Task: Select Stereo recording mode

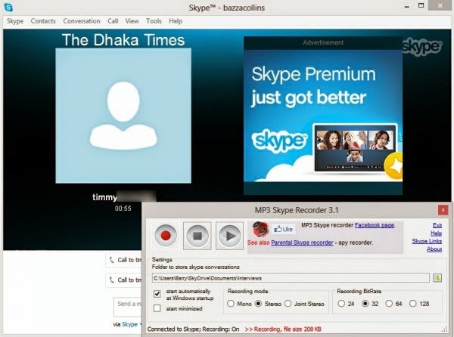Action: click(x=258, y=304)
